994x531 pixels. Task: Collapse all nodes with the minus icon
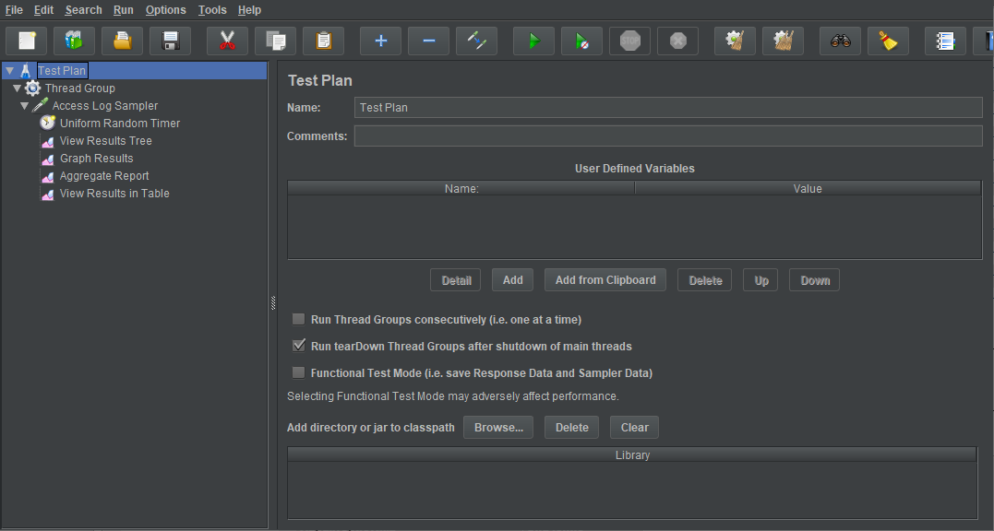tap(428, 41)
